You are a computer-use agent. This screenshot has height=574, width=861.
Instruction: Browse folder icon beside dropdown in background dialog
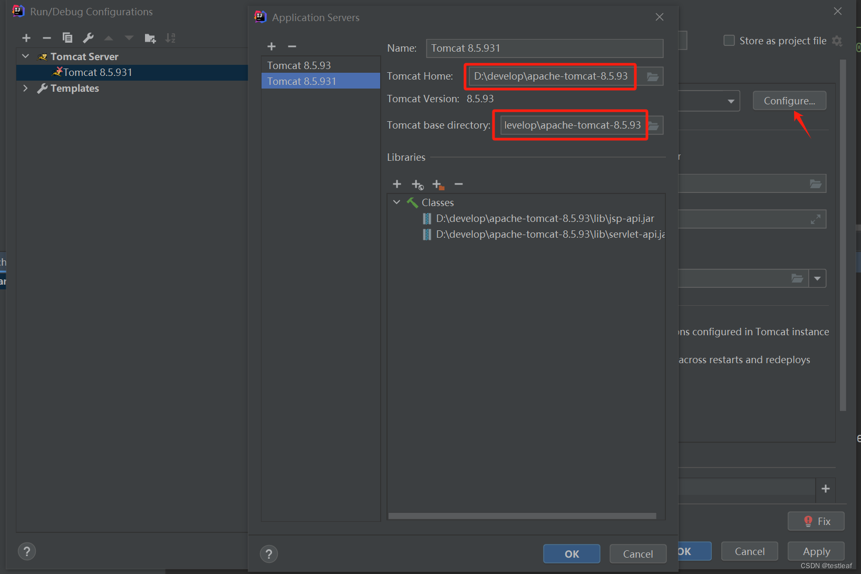pyautogui.click(x=797, y=278)
